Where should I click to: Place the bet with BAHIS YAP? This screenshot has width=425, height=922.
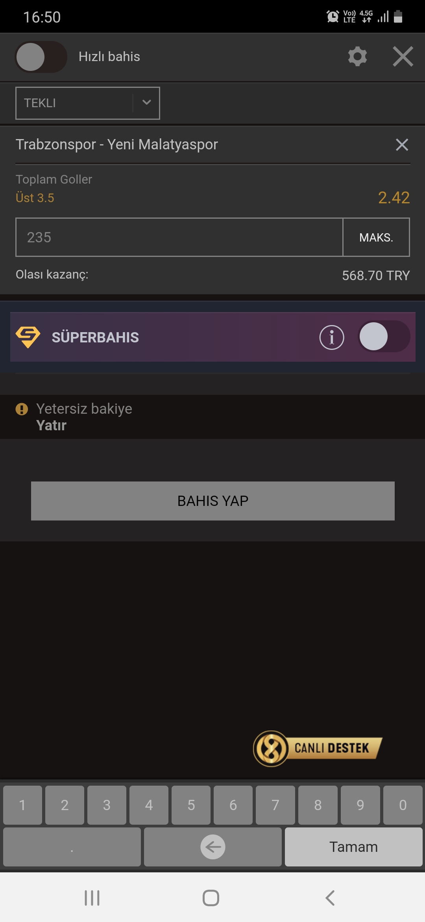(213, 501)
